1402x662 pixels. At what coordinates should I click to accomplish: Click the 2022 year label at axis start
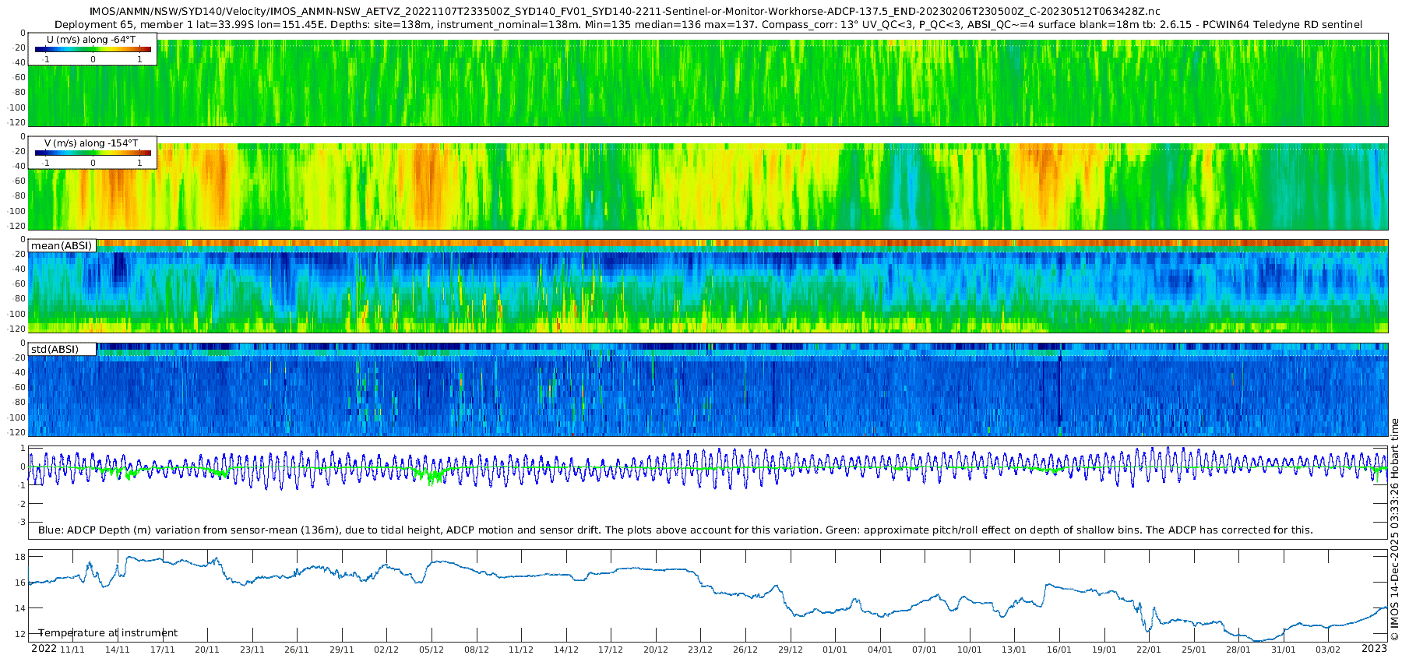(44, 649)
